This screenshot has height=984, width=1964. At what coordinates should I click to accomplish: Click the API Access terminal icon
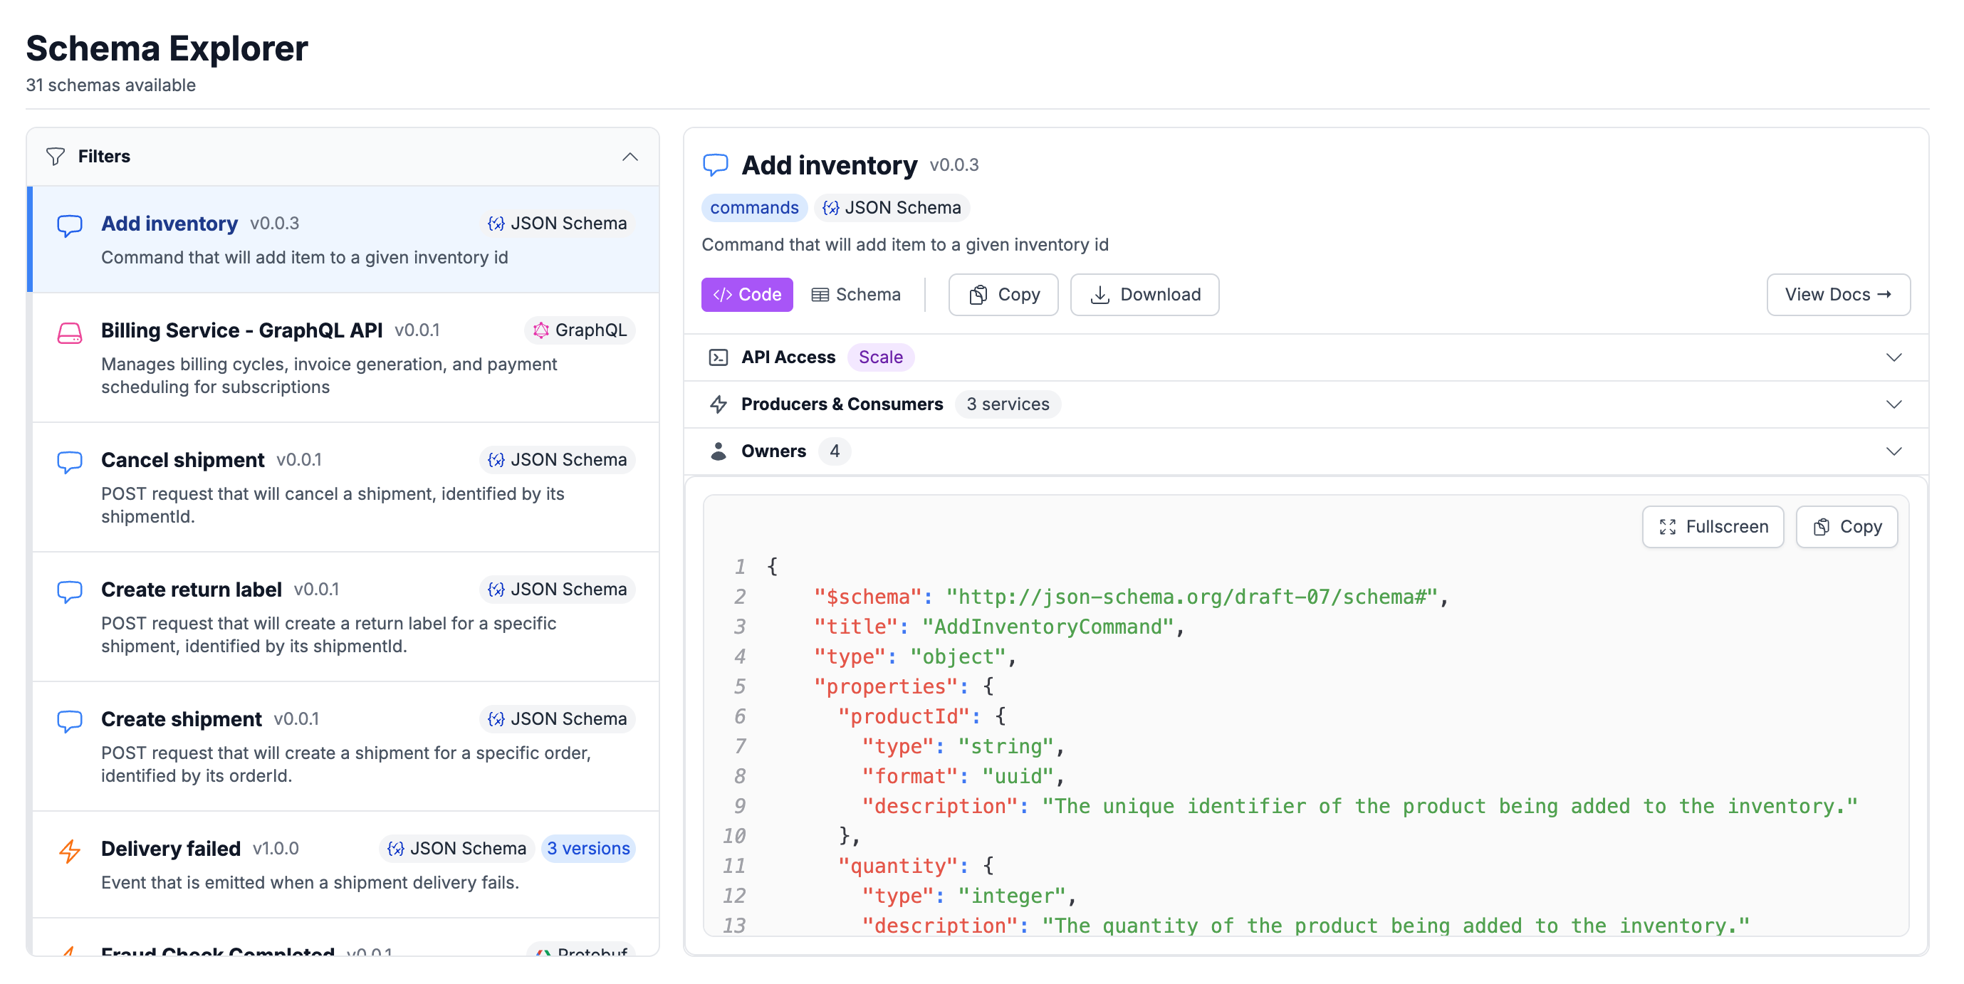[x=719, y=357]
